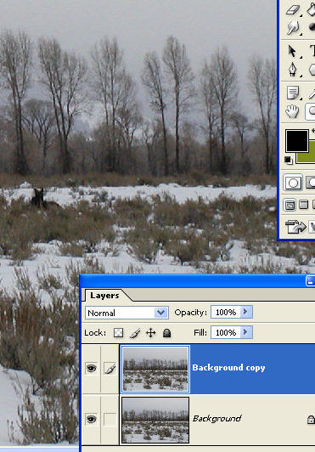Open the Normal blend mode dropdown
The image size is (315, 452).
127,313
